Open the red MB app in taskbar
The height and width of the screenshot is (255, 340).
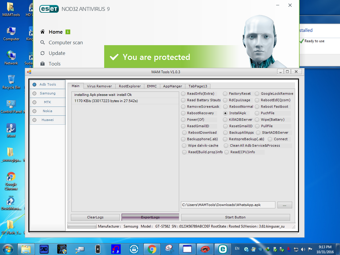pos(205,249)
